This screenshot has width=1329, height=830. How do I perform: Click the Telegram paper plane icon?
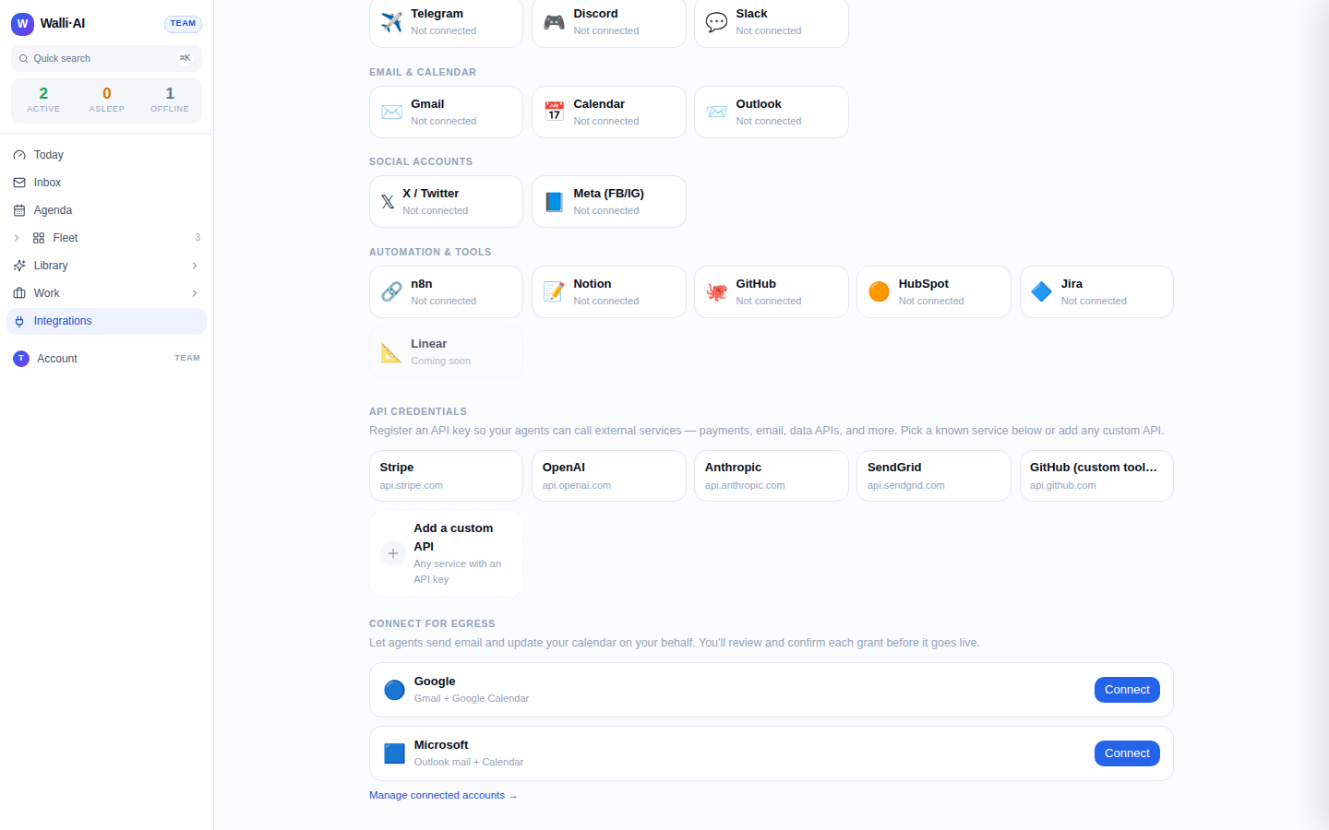391,22
